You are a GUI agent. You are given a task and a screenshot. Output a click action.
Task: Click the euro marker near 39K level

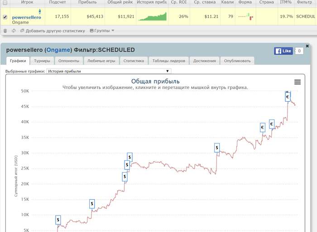[272, 124]
